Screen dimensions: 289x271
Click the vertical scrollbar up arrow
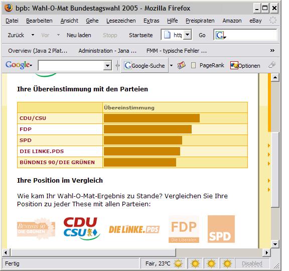(275, 77)
